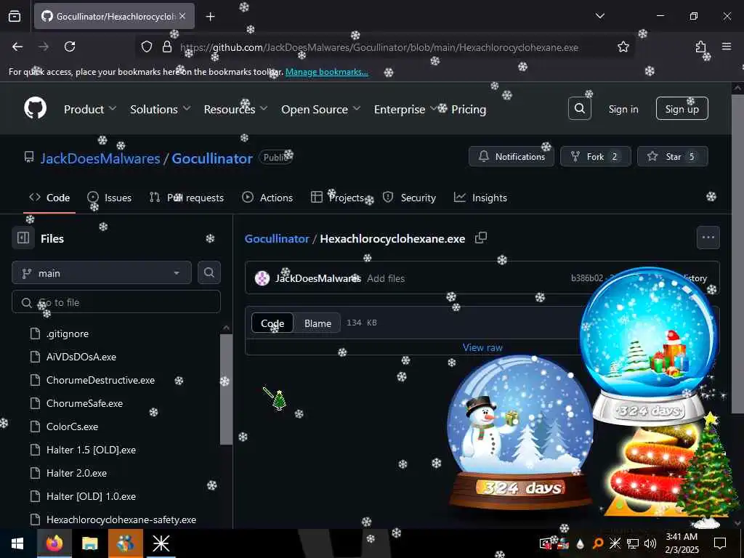The image size is (744, 558).
Task: Open Hexachlorocyclohexane-safety.exe in file tree
Action: pos(121,519)
